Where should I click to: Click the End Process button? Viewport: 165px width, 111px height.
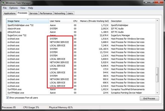tap(149, 98)
